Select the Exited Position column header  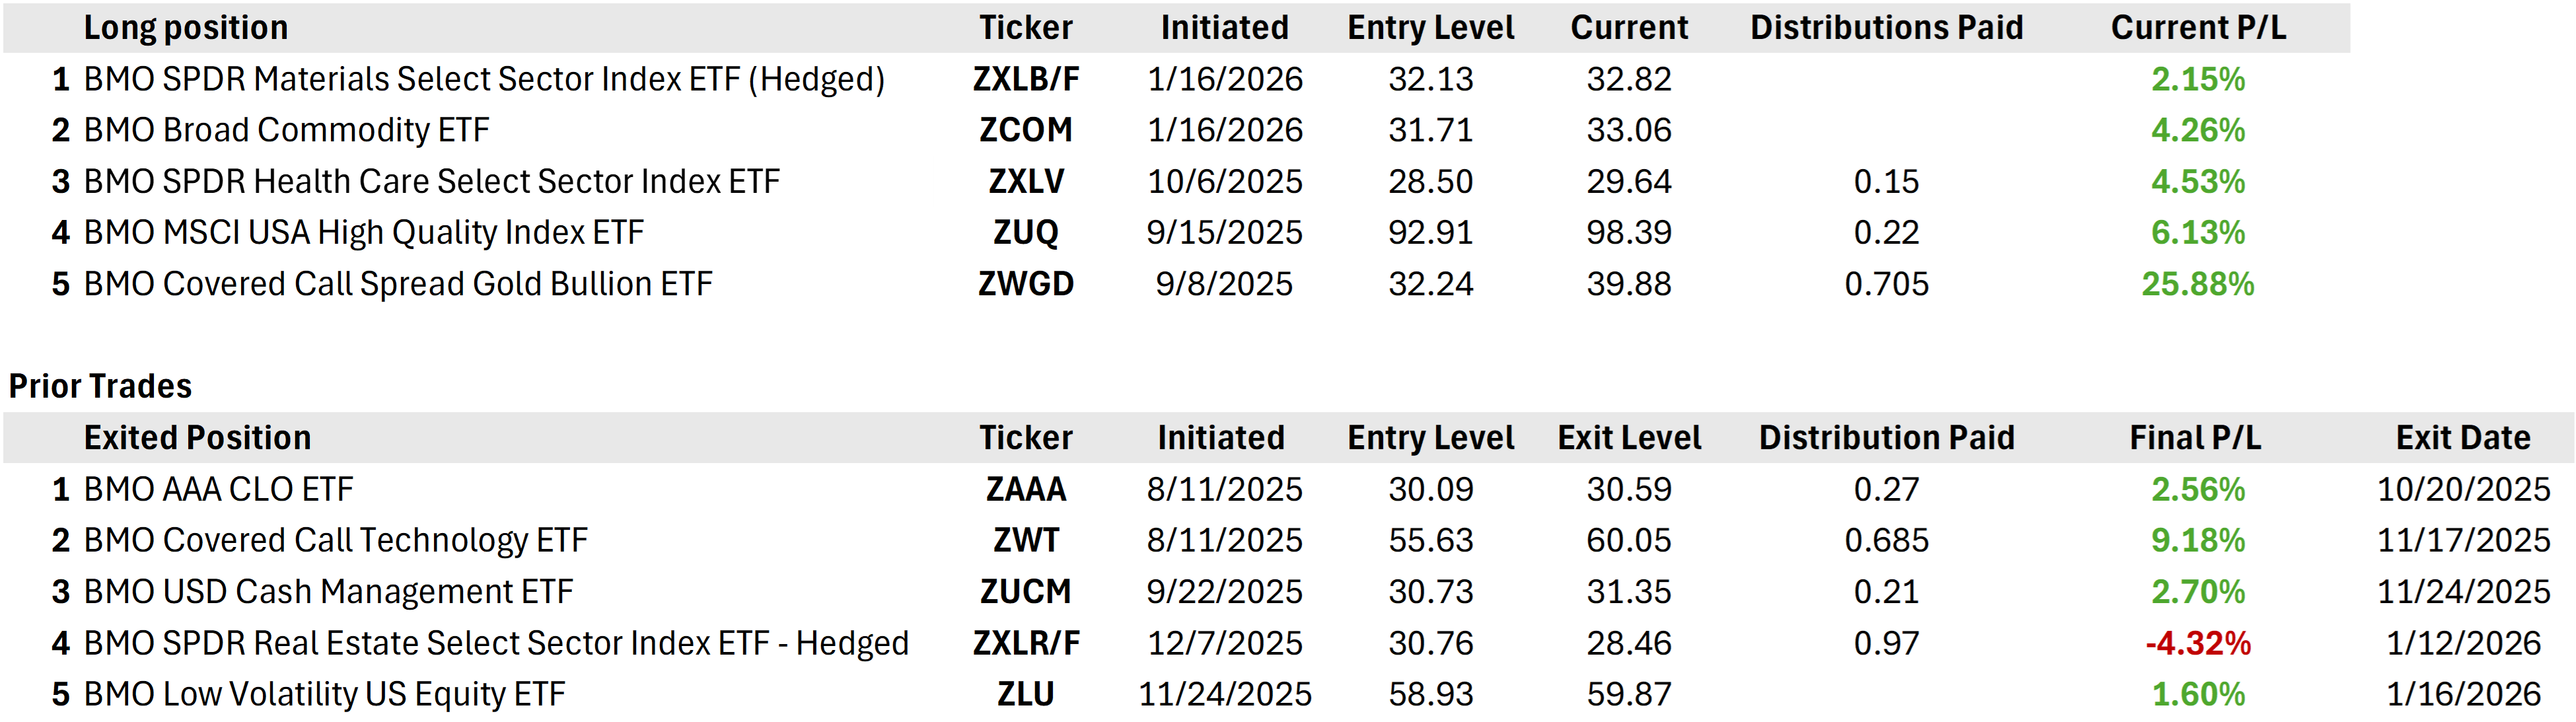pos(197,438)
